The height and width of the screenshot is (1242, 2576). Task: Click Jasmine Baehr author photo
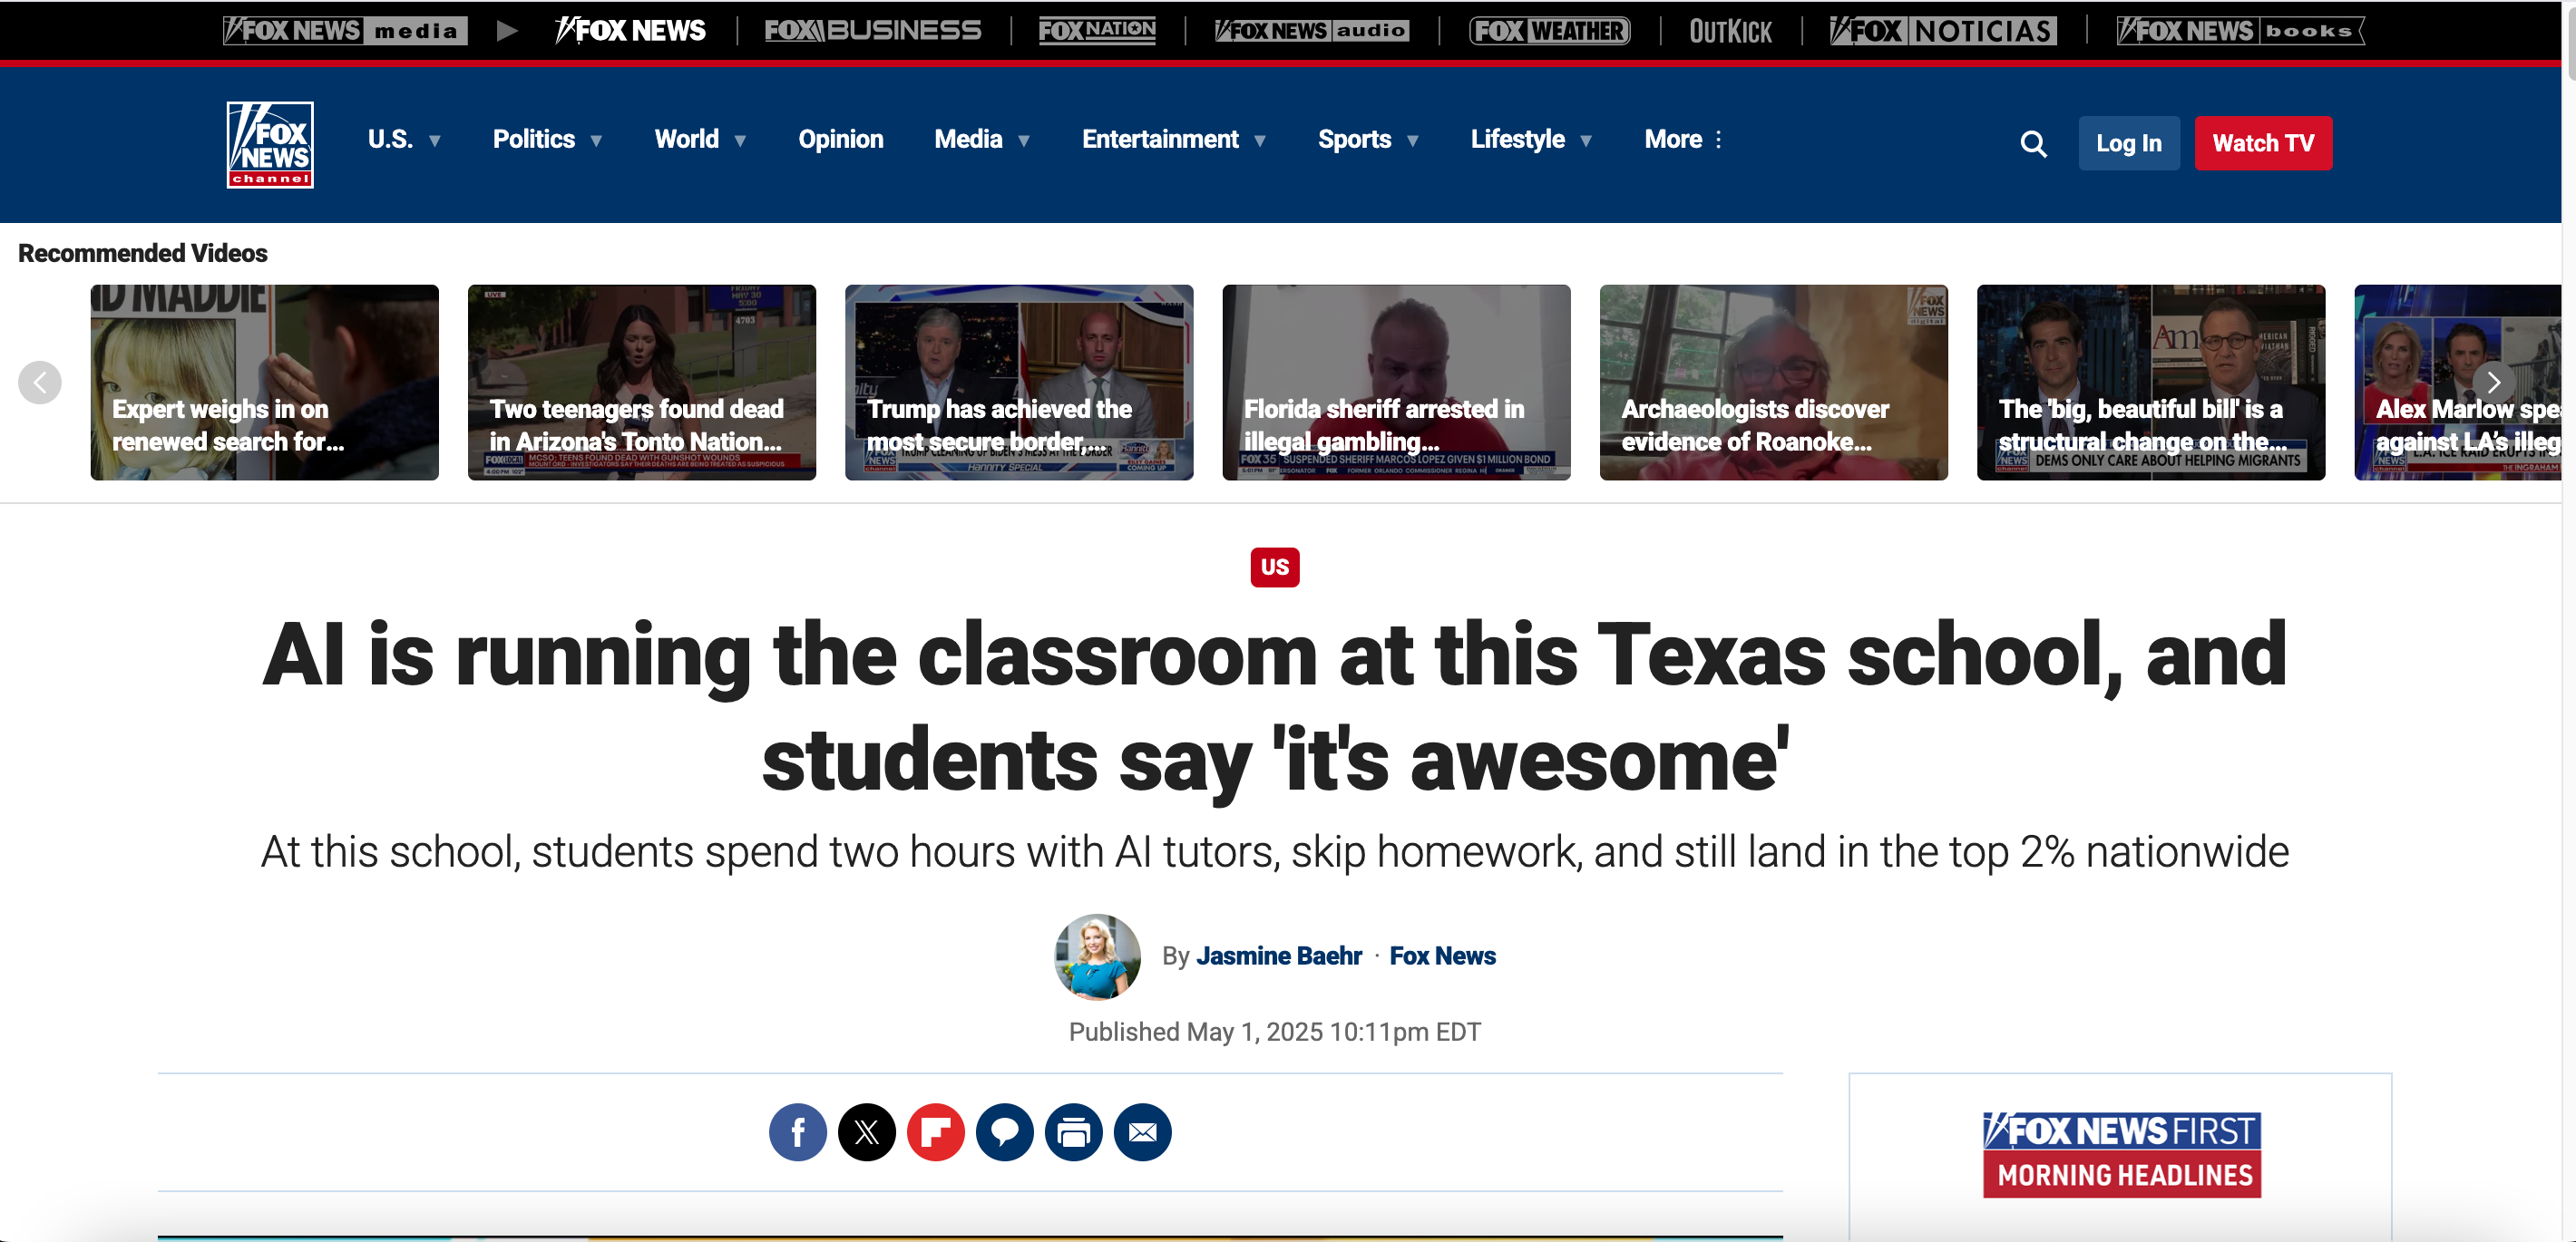pos(1097,956)
